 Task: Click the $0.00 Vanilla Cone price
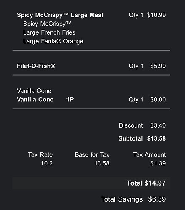[158, 100]
